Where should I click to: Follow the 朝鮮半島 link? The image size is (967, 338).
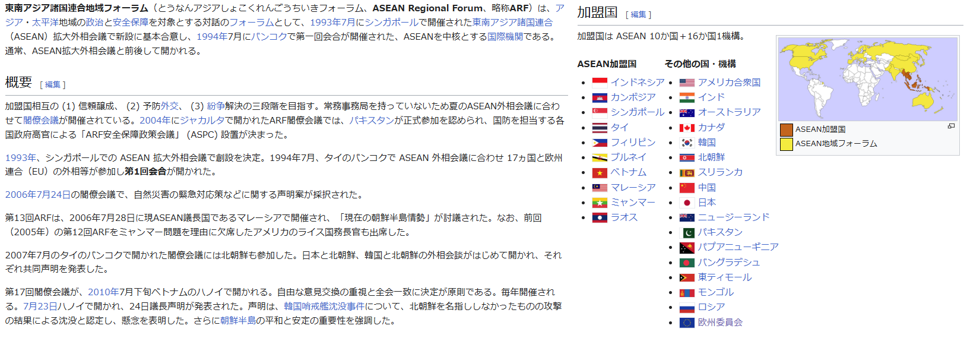[238, 320]
